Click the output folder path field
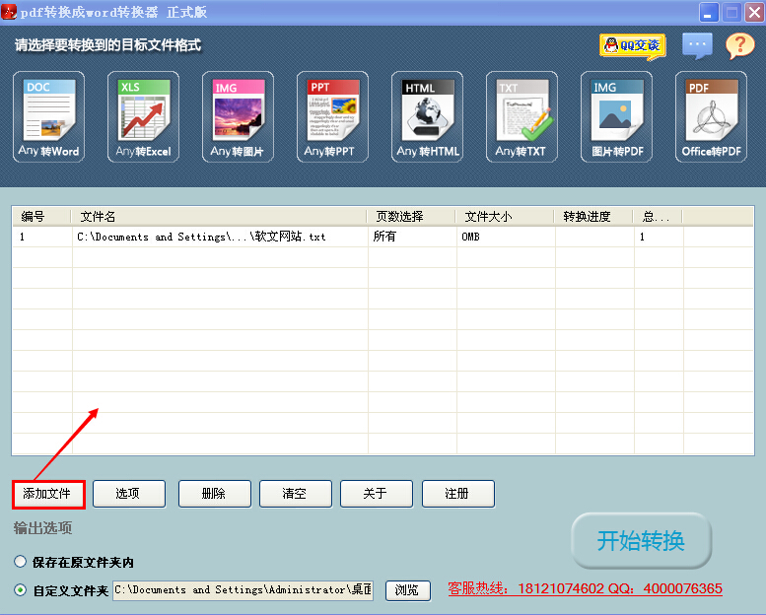The image size is (766, 615). pyautogui.click(x=243, y=590)
